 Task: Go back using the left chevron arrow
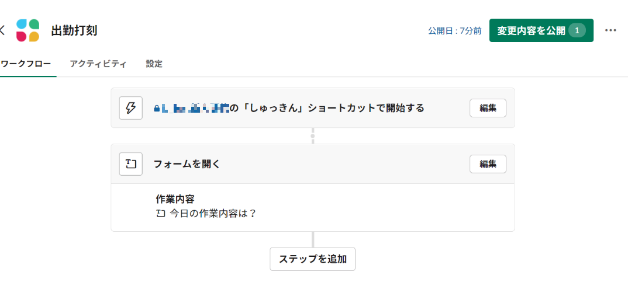[2, 30]
